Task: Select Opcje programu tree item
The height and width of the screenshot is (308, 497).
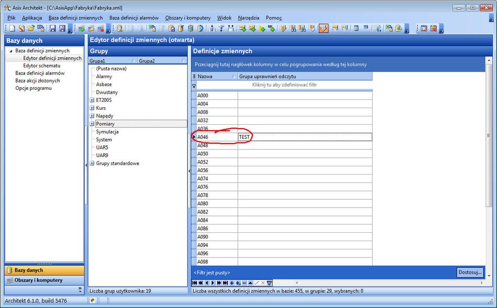Action: tap(34, 88)
